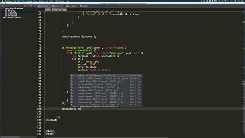Screen dimensions: 245x138
Task: Choose onmousedown from autocomplete list
Action: tap(106, 93)
